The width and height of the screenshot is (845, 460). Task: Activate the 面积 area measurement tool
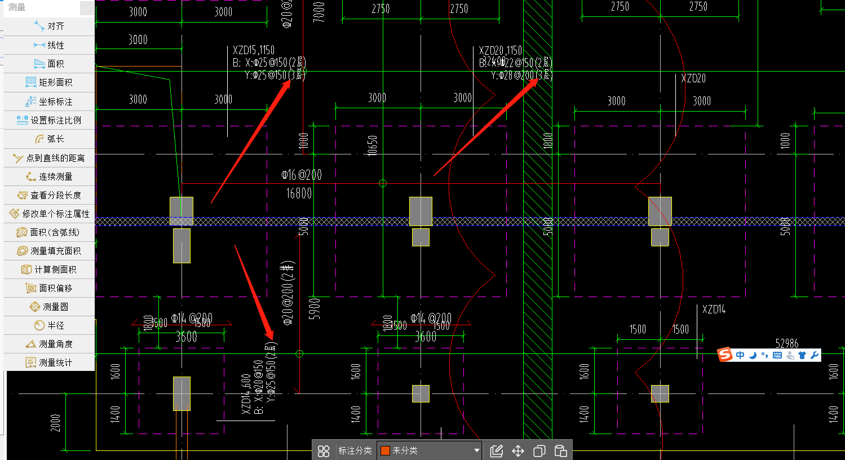coord(49,64)
